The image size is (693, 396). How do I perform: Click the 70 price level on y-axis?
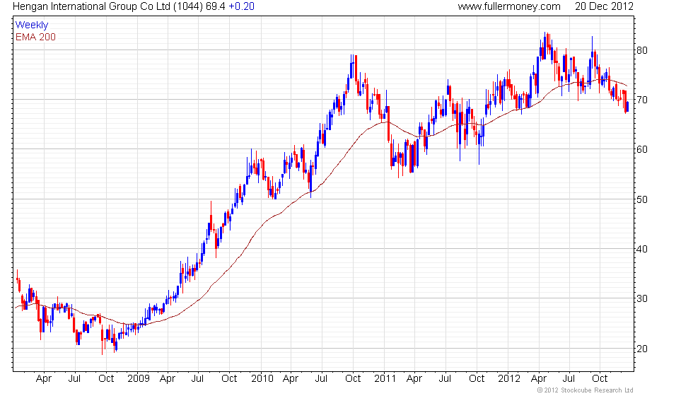coord(641,100)
